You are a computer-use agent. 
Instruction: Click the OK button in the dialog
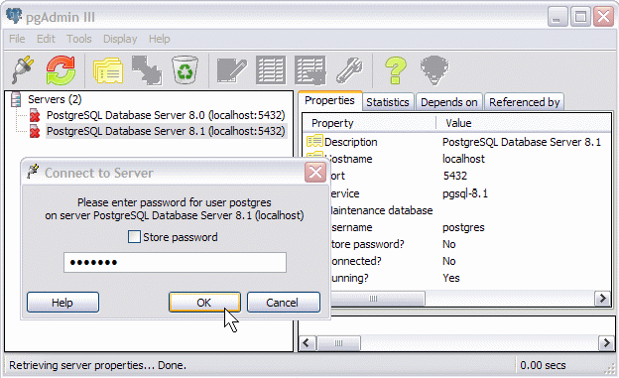[204, 303]
